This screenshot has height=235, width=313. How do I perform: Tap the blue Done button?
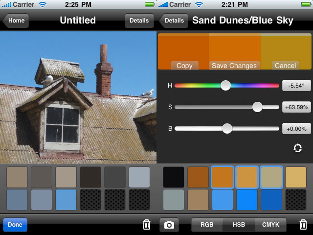[15, 225]
